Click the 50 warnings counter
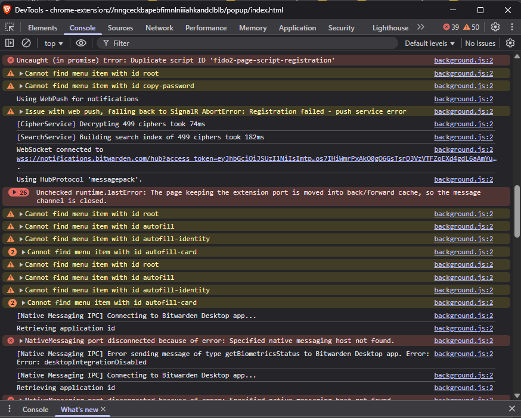 tap(472, 27)
